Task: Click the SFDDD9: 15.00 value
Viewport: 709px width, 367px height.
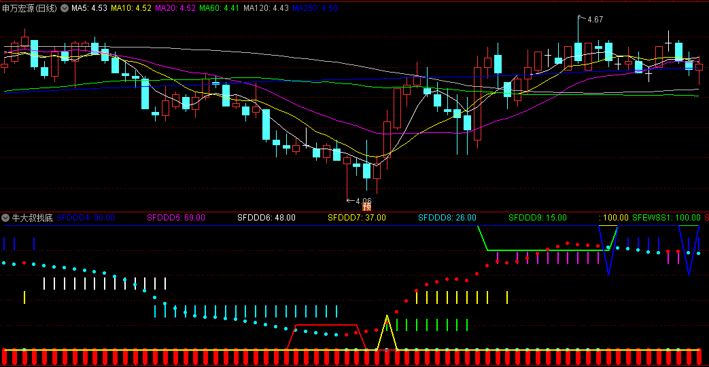Action: point(538,218)
